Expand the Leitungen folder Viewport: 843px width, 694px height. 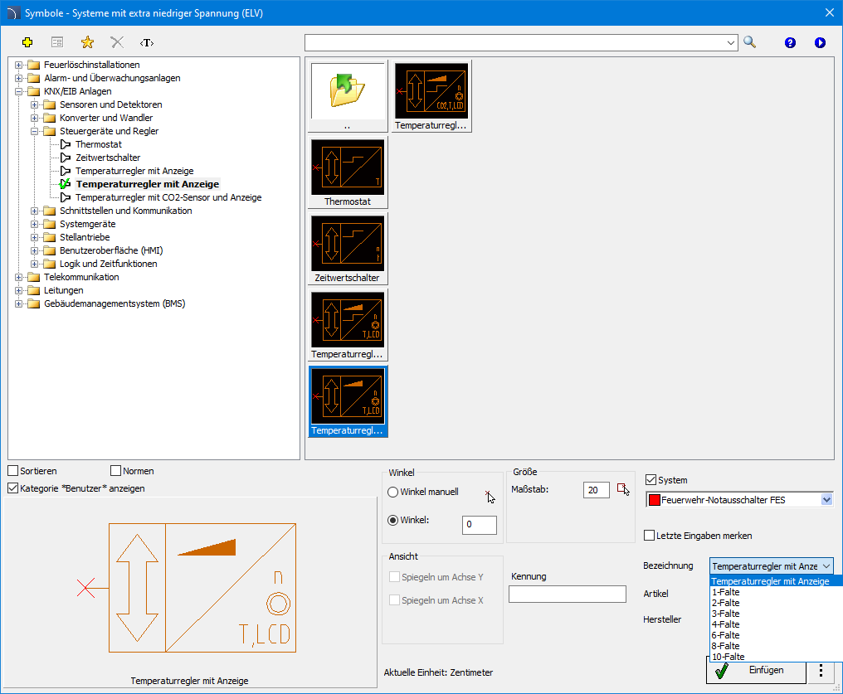pos(19,290)
